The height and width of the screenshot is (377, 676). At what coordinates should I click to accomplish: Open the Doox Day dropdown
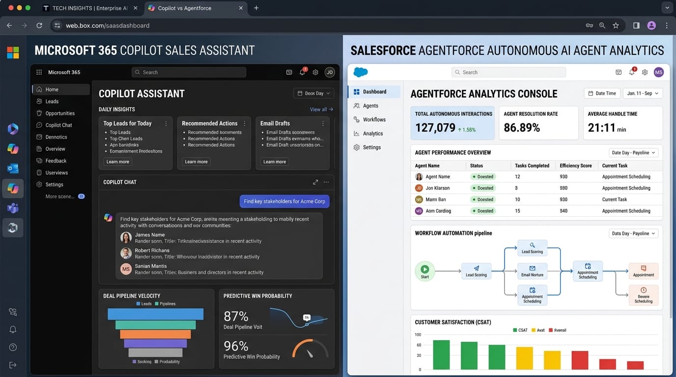pyautogui.click(x=313, y=93)
